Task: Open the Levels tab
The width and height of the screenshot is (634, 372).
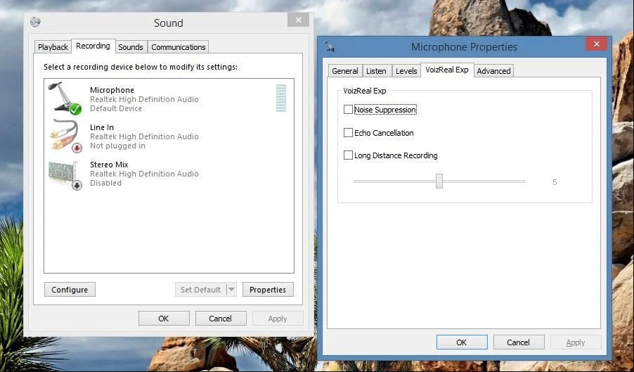Action: click(x=406, y=71)
